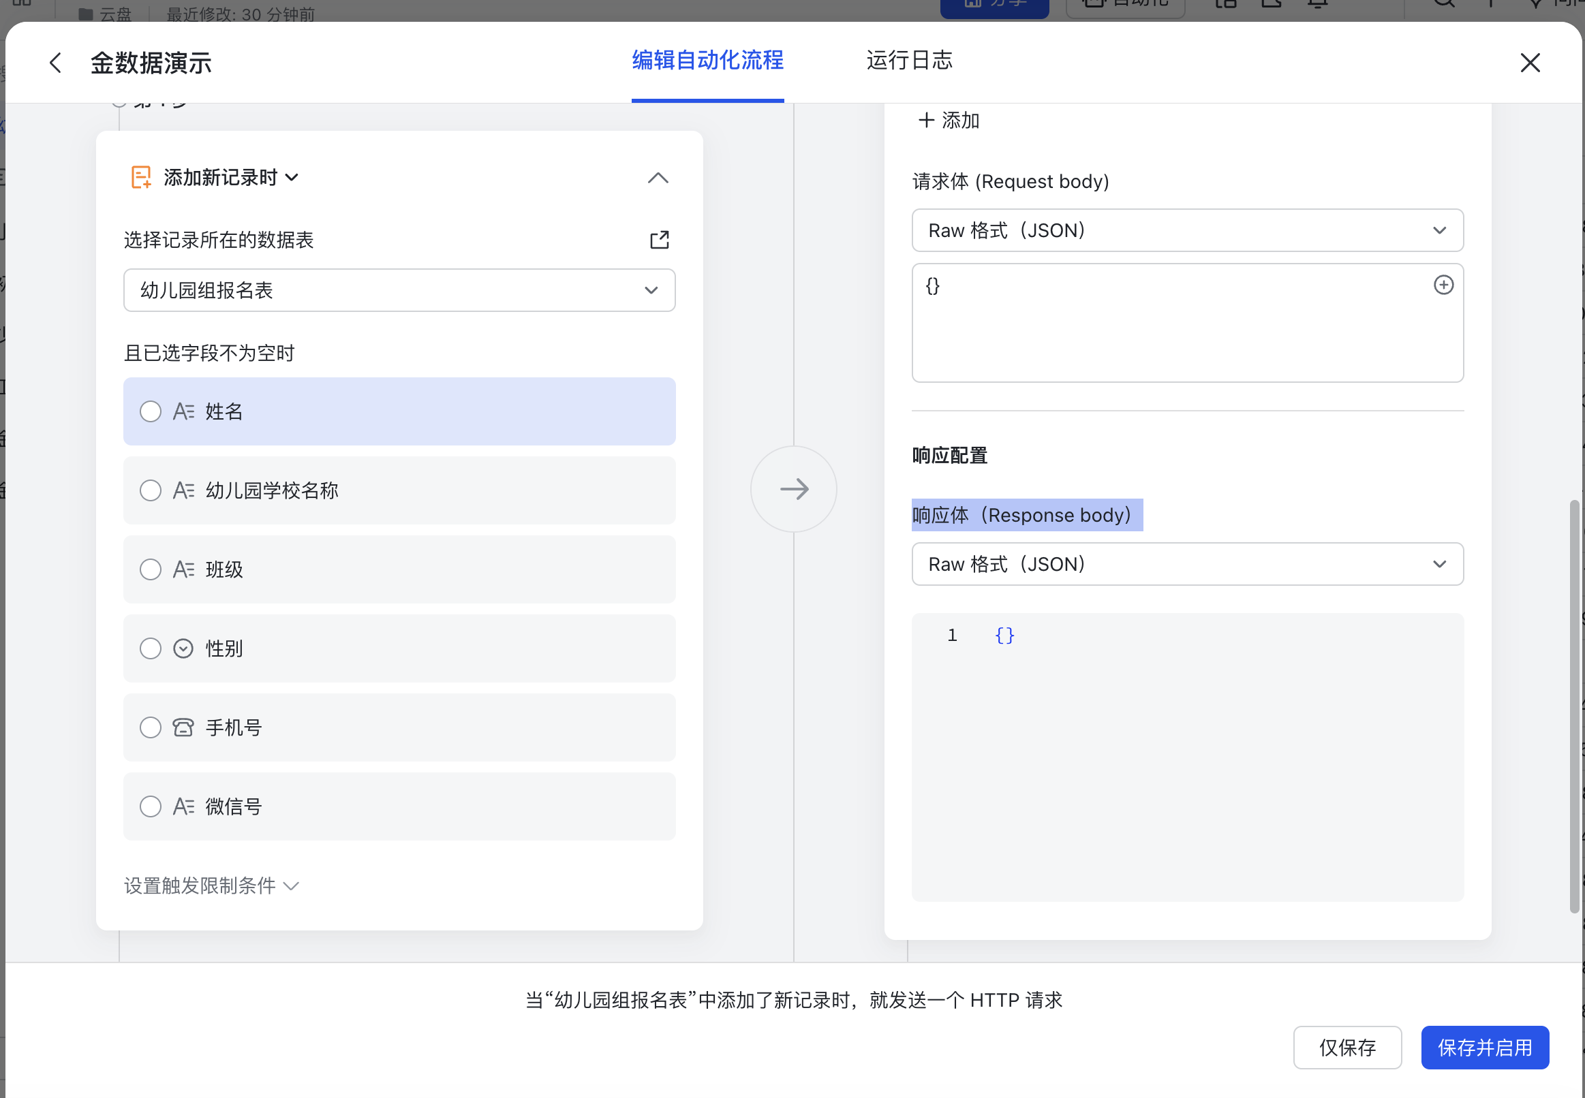Click the single-select icon next to 性别
Image resolution: width=1585 pixels, height=1098 pixels.
click(x=183, y=648)
